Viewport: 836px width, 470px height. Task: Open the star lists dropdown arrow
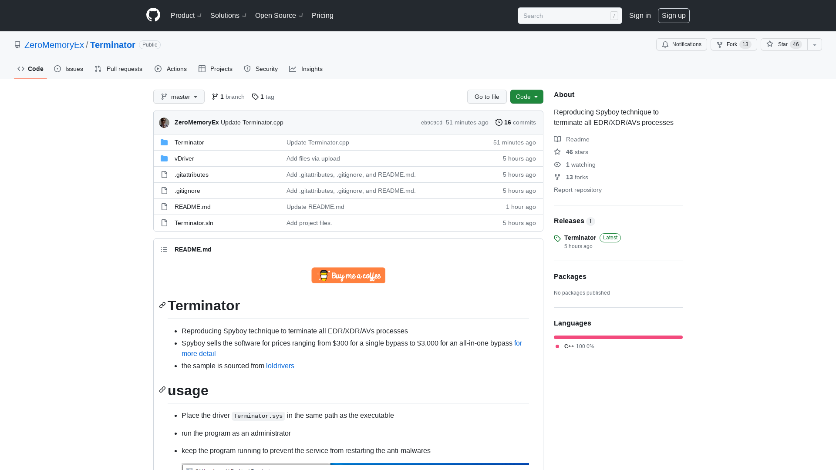[x=815, y=44]
